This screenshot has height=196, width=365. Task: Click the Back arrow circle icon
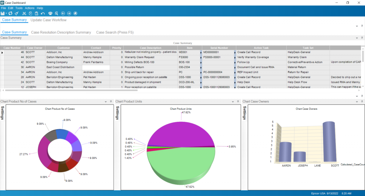[63, 14]
